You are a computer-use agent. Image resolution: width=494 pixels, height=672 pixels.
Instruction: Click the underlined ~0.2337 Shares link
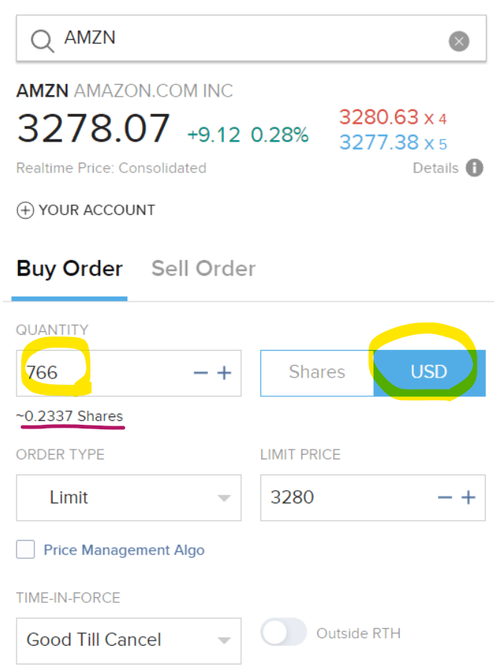(70, 416)
